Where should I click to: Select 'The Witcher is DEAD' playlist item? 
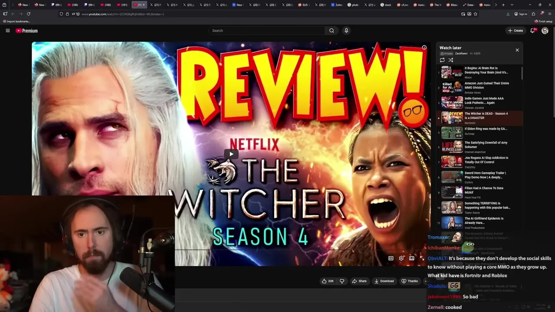pyautogui.click(x=479, y=118)
